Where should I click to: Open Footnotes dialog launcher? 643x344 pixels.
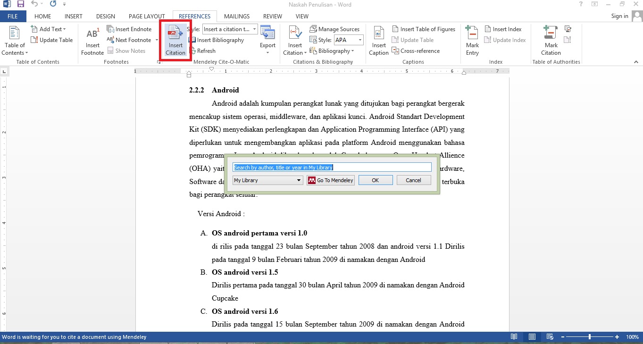(x=158, y=62)
